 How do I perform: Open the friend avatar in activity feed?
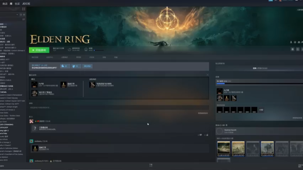tap(31, 121)
